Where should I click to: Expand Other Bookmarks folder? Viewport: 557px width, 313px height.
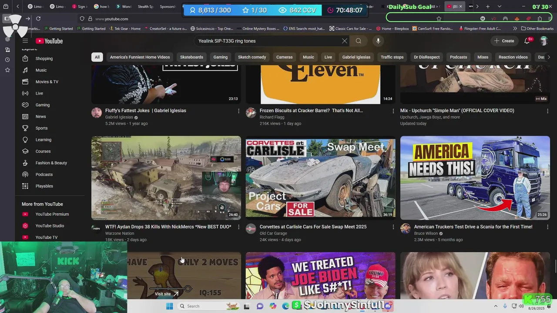pos(537,29)
